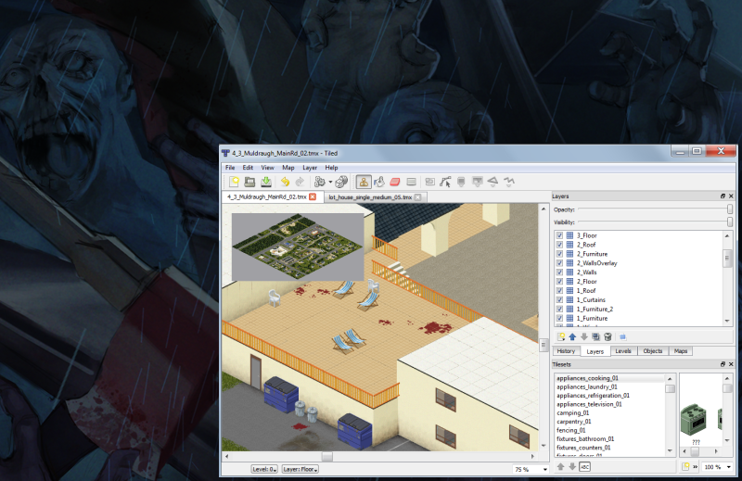This screenshot has height=481, width=742.
Task: Uncheck the 3_Floor layer checkbox
Action: [560, 235]
